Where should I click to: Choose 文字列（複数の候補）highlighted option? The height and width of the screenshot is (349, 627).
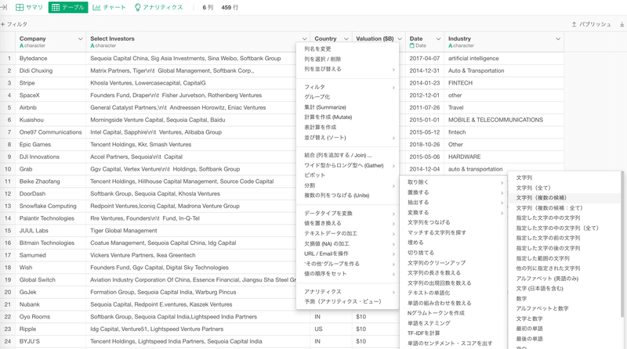(564, 198)
